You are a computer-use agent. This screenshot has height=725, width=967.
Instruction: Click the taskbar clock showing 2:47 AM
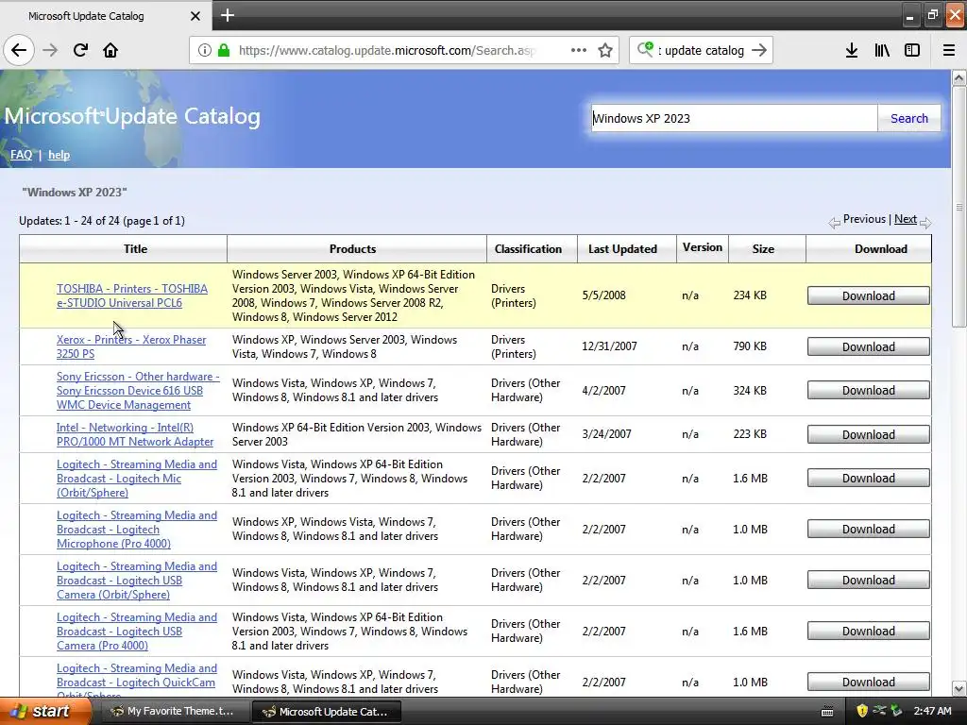tap(932, 712)
